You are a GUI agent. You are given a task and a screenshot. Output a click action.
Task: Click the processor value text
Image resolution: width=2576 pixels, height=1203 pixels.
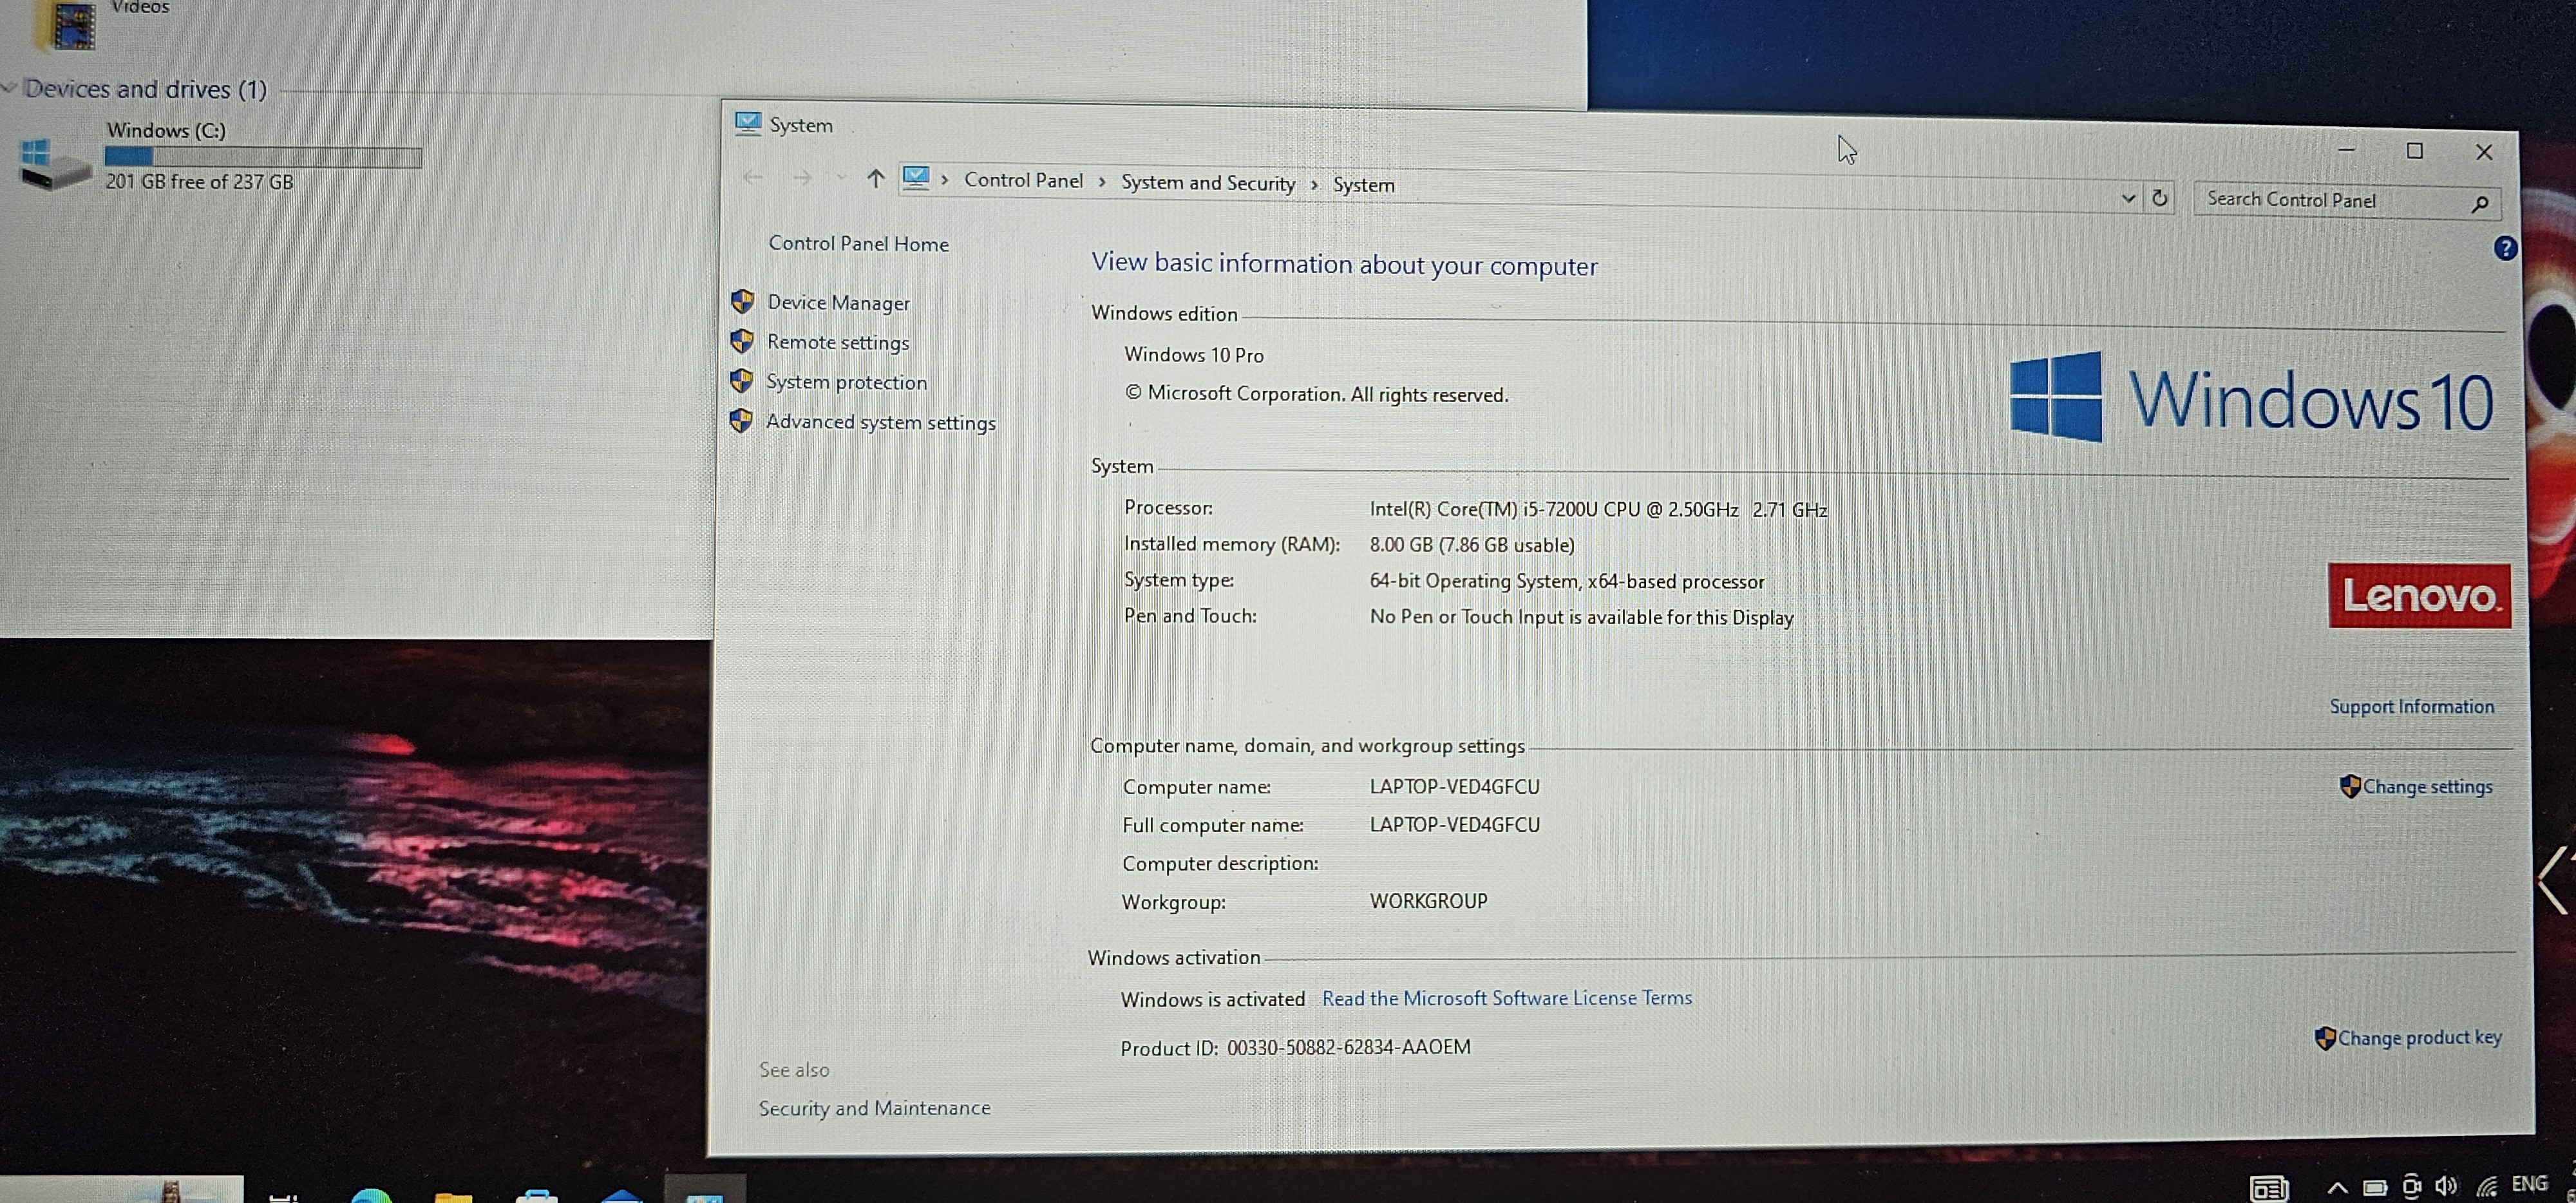1598,510
